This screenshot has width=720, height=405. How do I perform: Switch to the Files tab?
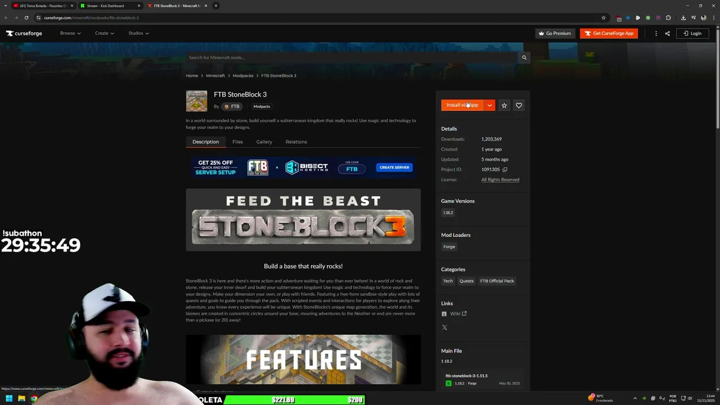pos(237,142)
